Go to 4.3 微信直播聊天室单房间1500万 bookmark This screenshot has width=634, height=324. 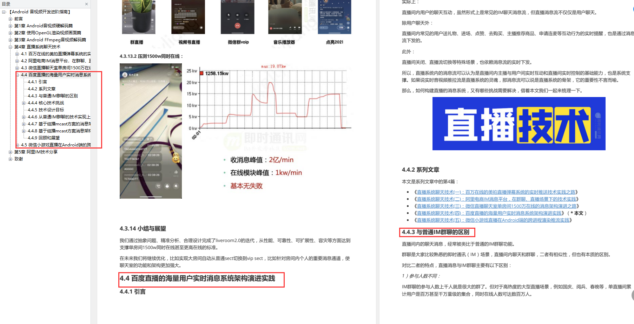point(56,68)
